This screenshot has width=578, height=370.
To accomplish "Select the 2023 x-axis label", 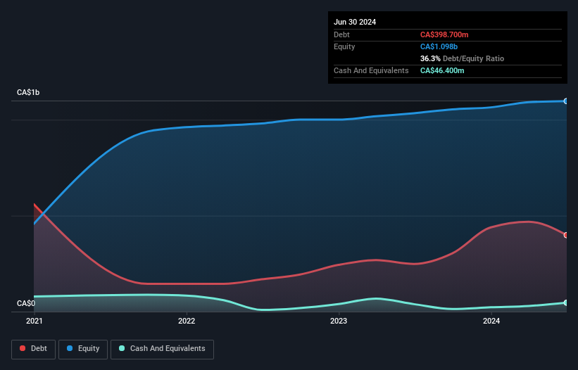I will (339, 321).
